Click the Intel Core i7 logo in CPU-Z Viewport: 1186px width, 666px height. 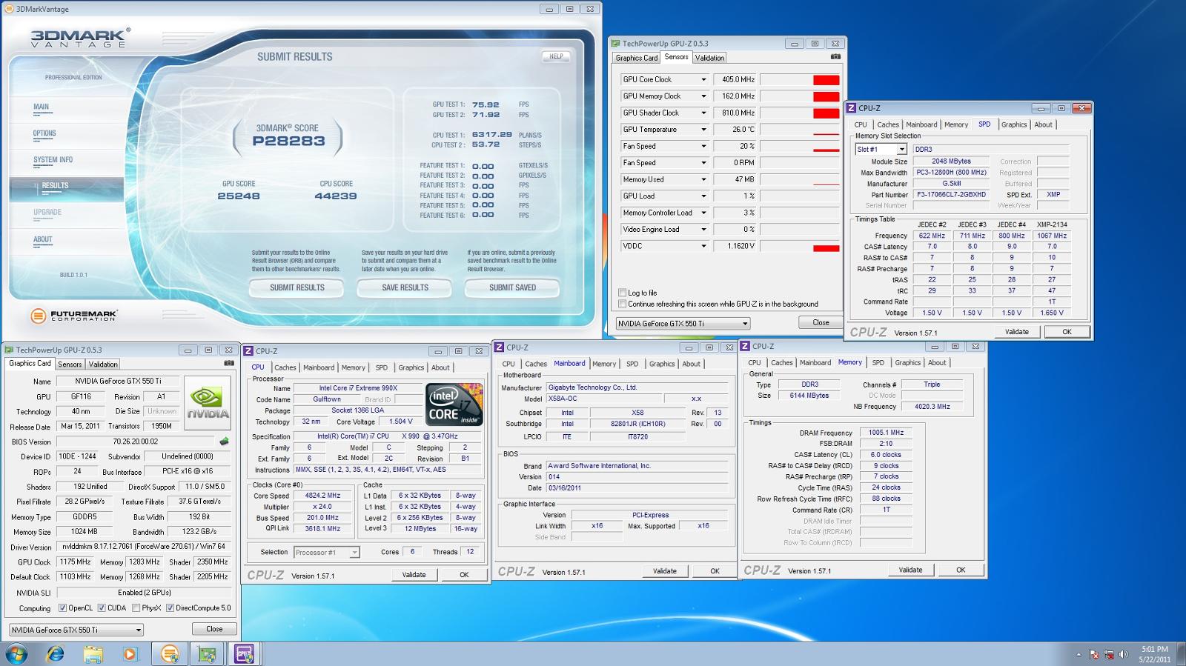(x=454, y=404)
